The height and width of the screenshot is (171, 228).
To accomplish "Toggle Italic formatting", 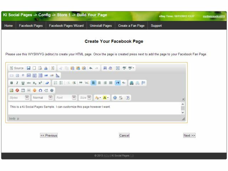I will 17,83.
